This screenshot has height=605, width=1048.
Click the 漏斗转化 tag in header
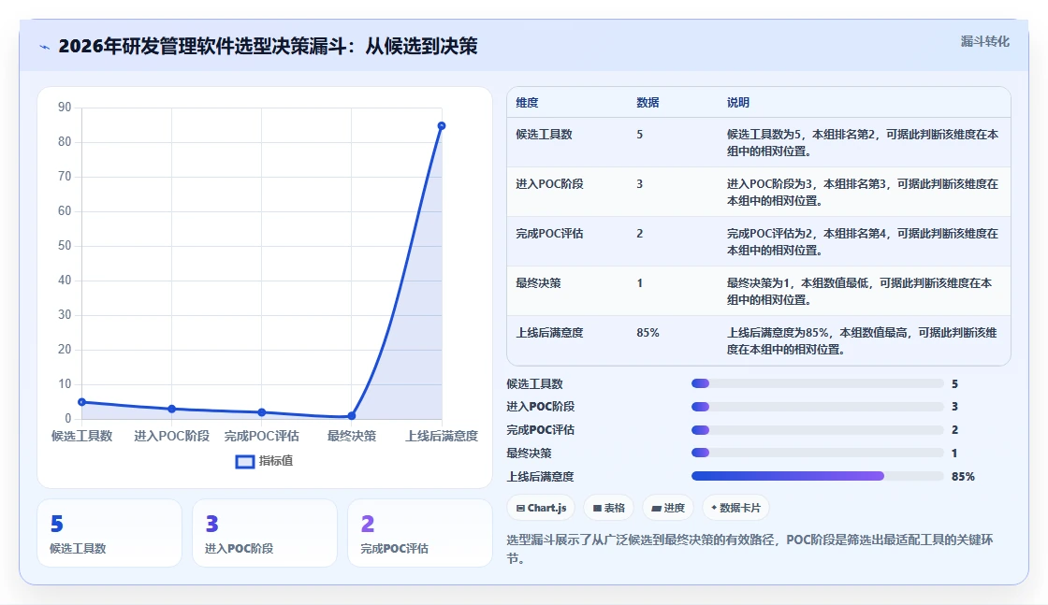coord(984,41)
